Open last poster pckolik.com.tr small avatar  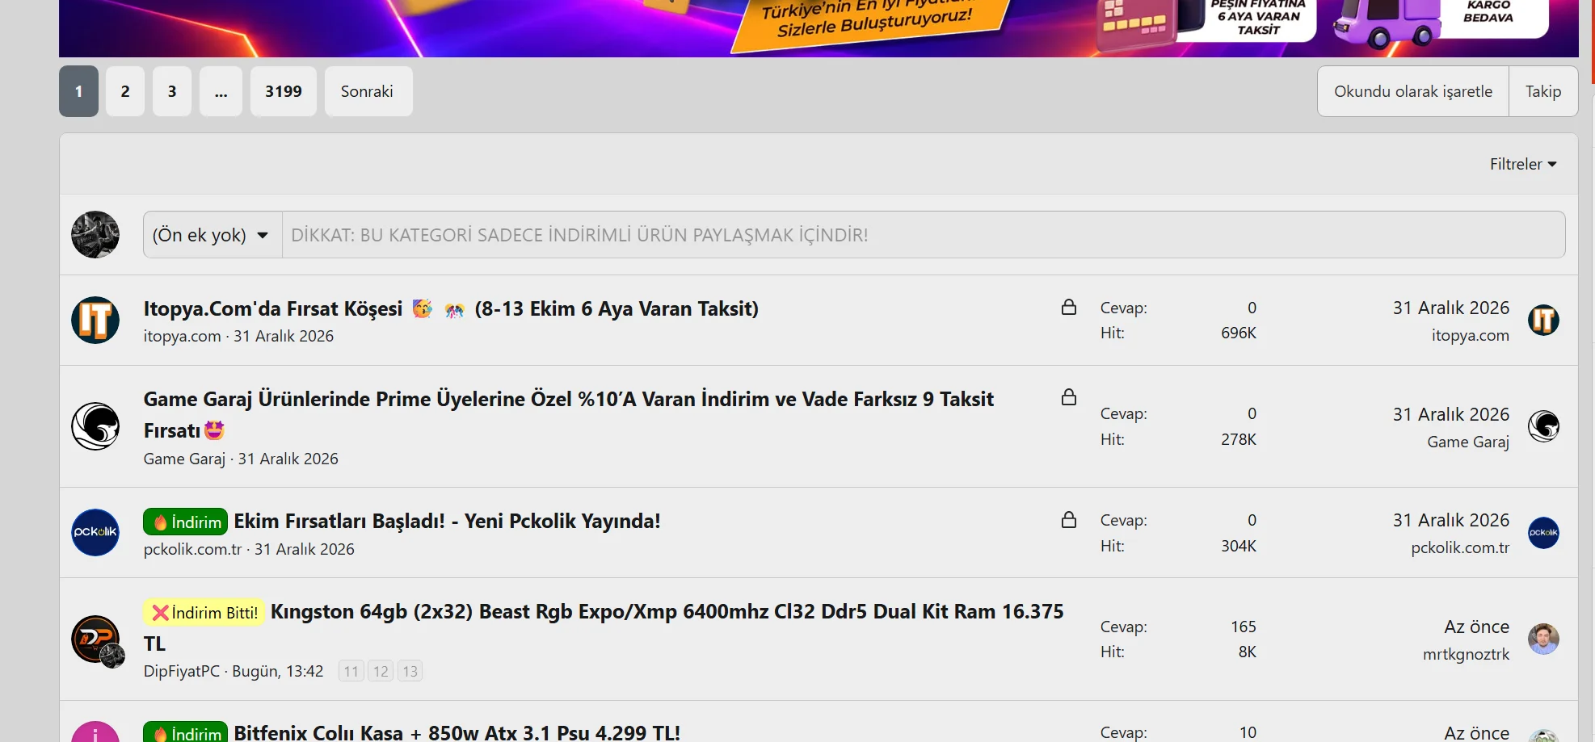1543,533
